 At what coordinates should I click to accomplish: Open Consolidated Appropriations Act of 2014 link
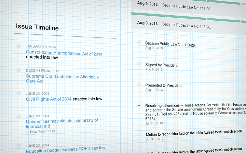[64, 53]
